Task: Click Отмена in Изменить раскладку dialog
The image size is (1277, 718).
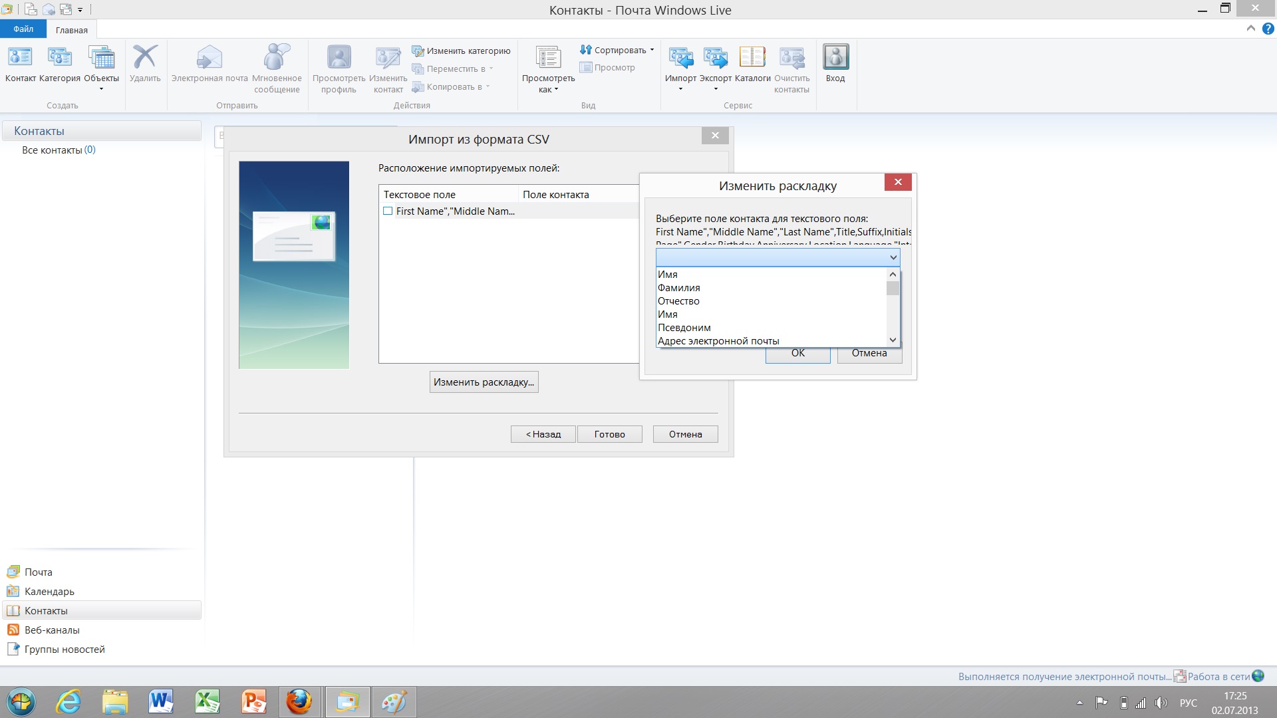Action: coord(869,354)
